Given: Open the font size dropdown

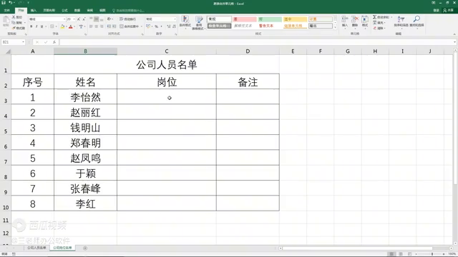Looking at the screenshot, I should pyautogui.click(x=74, y=19).
